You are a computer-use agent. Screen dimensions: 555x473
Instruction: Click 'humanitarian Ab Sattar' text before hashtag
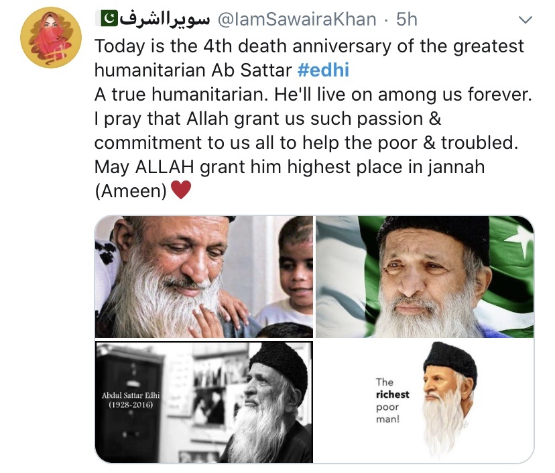(193, 70)
